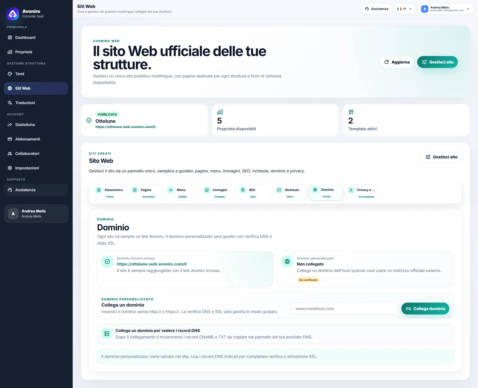The image size is (478, 388).
Task: Click the Template attivi grid icon
Action: tap(351, 112)
